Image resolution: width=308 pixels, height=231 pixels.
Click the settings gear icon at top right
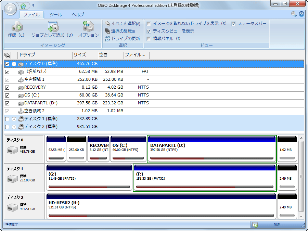click(x=294, y=14)
